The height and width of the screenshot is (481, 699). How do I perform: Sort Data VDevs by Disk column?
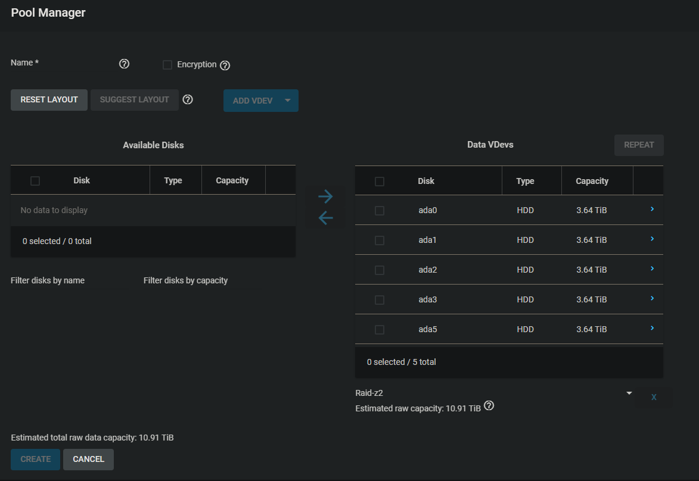coord(425,181)
